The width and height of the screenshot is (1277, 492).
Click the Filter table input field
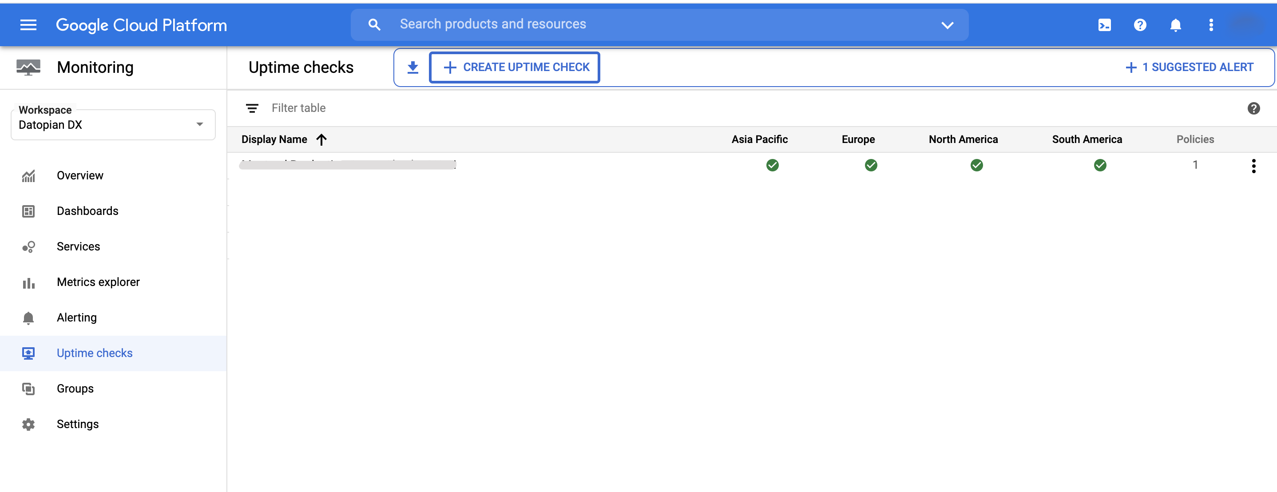[446, 108]
